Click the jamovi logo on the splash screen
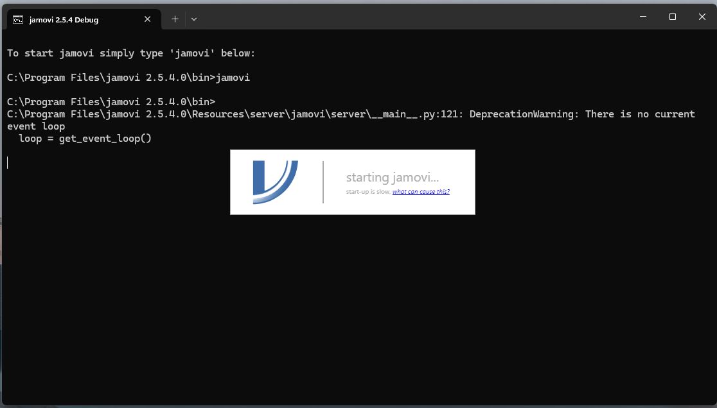The width and height of the screenshot is (717, 408). coord(275,182)
